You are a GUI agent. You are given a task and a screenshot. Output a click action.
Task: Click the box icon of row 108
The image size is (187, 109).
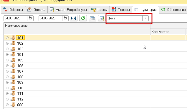[13, 77]
